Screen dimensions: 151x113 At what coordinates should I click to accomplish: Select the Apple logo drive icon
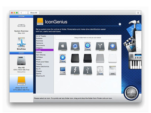(63, 47)
